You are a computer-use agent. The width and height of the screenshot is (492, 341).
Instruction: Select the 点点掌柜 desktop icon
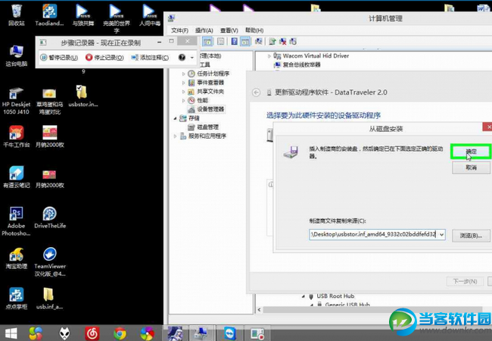(x=17, y=299)
